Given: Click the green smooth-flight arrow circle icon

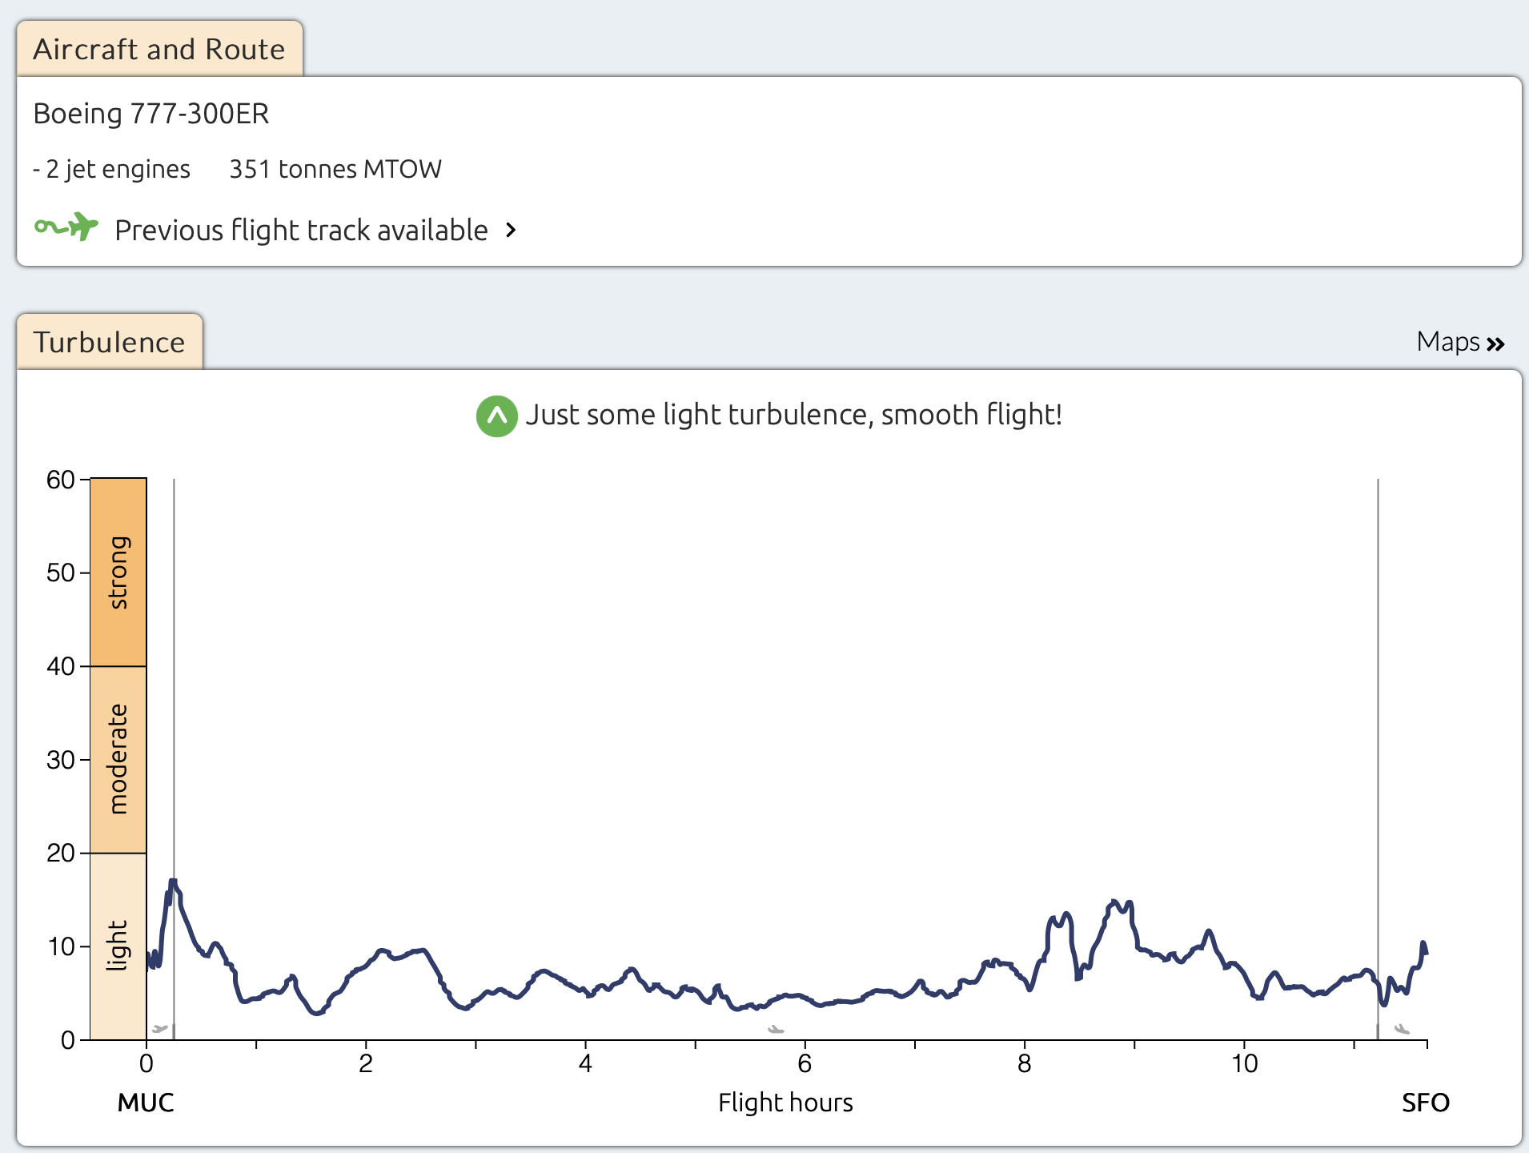Looking at the screenshot, I should [496, 416].
